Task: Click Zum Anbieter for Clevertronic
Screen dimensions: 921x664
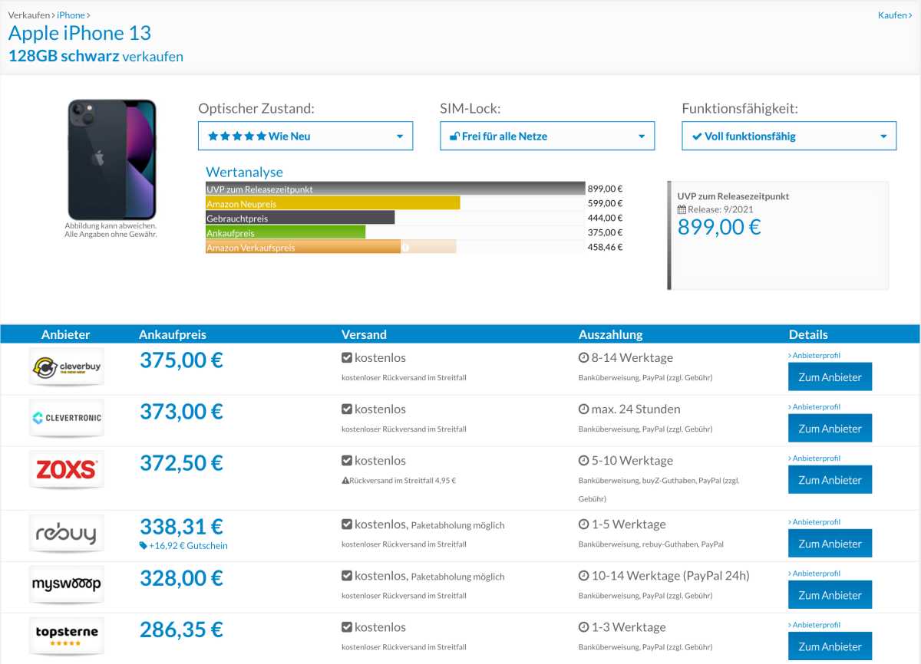Action: pos(830,429)
